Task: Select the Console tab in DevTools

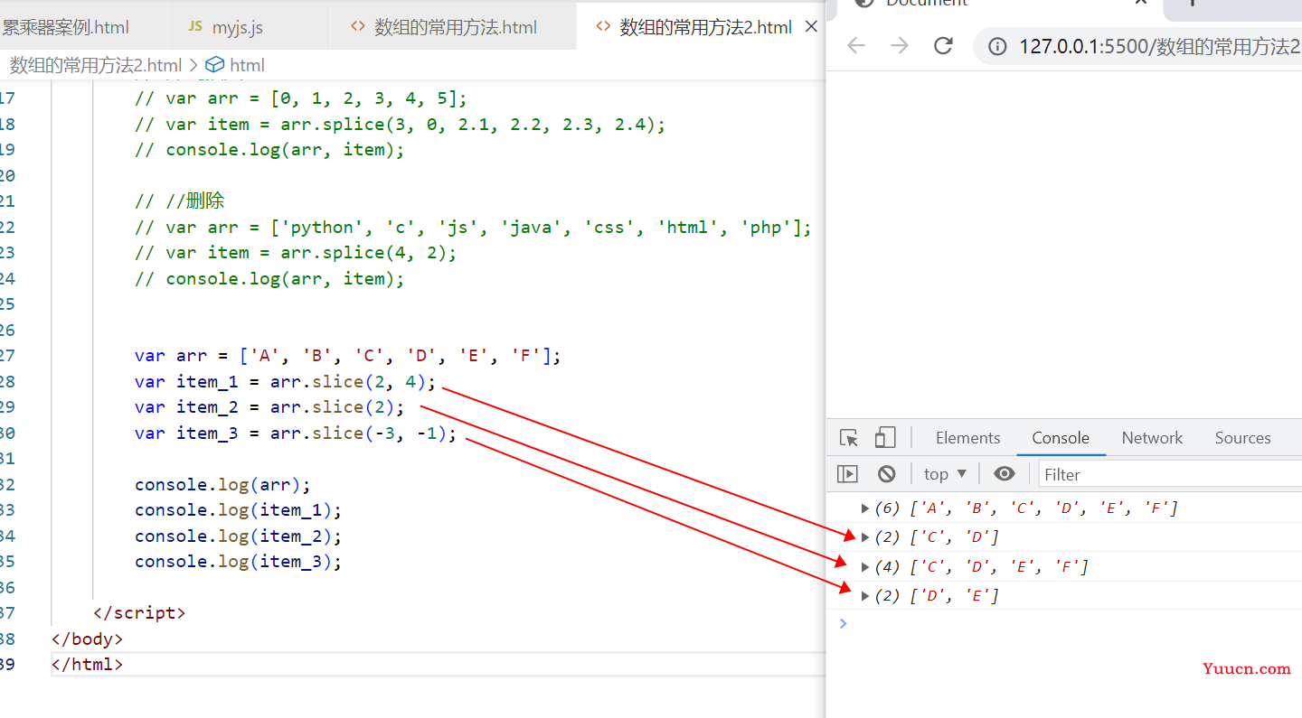Action: pyautogui.click(x=1061, y=438)
